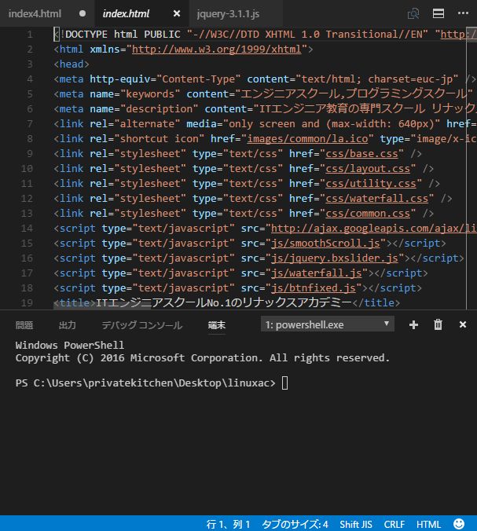The image size is (477, 531).
Task: Open the 出力 (Output) panel tab
Action: [68, 325]
